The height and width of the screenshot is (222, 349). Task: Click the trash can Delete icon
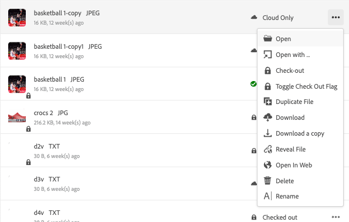click(267, 180)
